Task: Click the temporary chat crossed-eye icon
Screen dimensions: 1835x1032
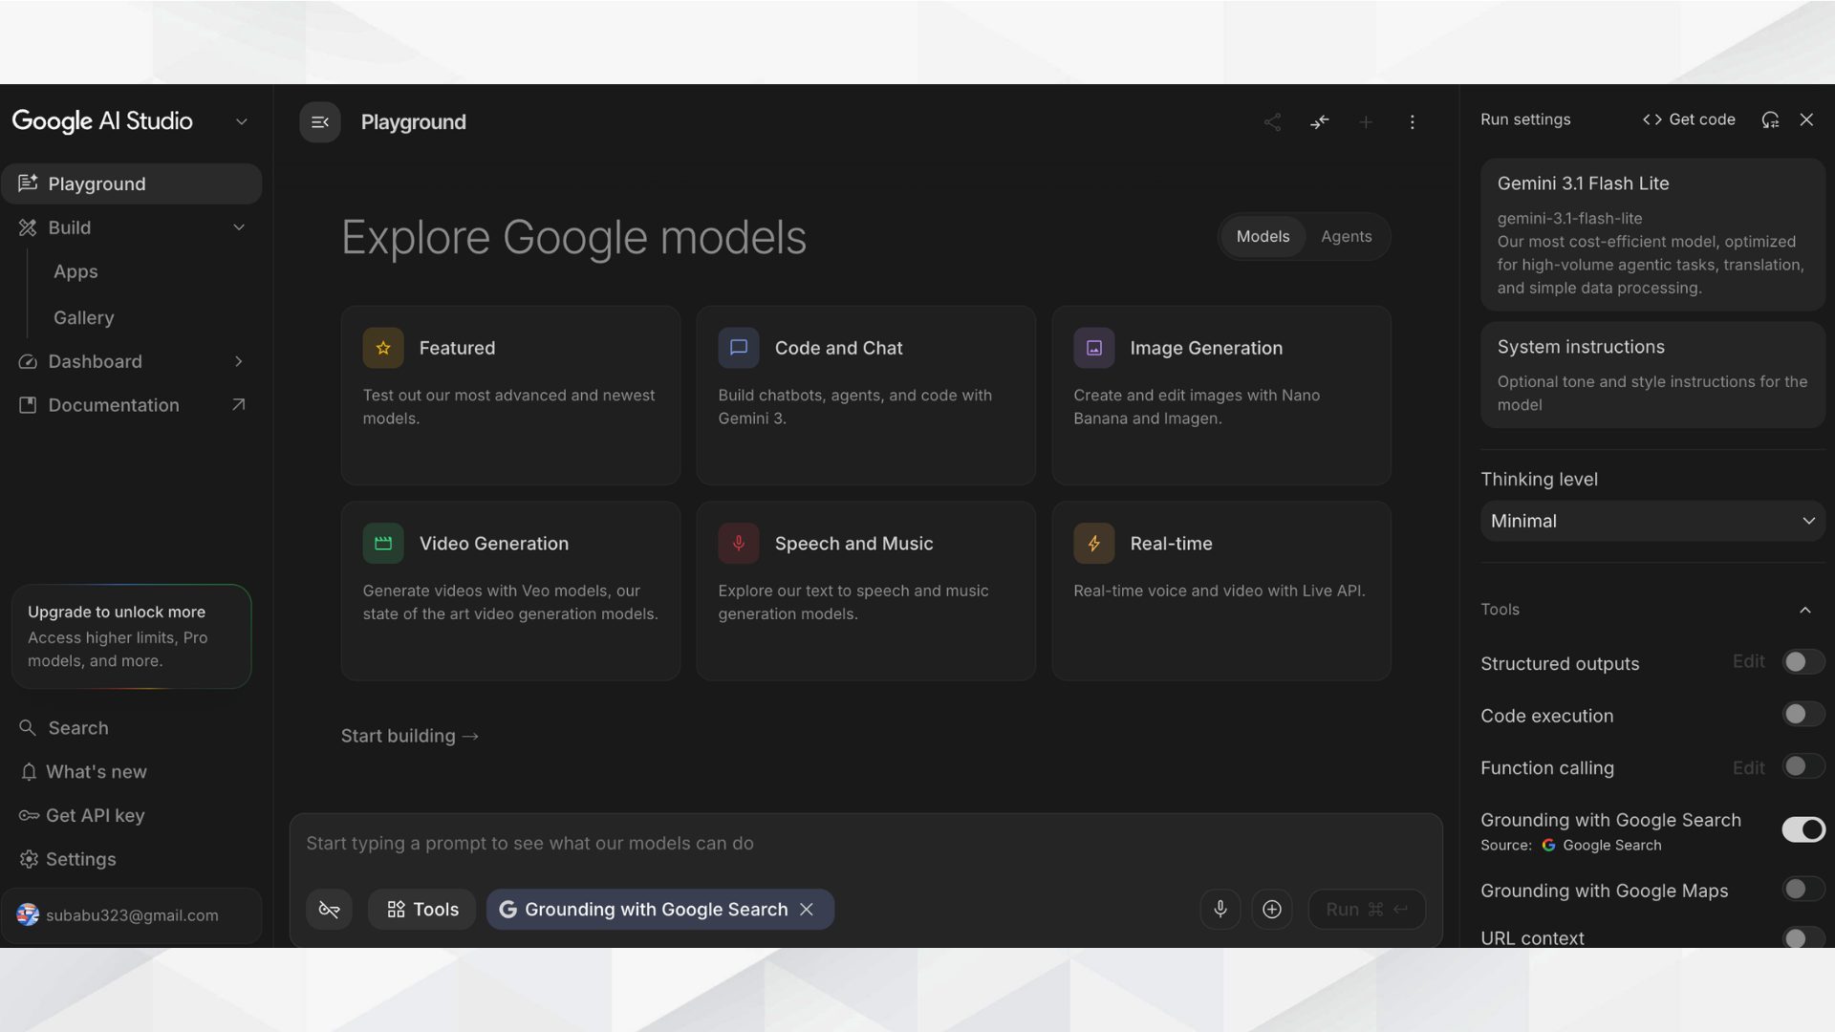Action: [329, 910]
